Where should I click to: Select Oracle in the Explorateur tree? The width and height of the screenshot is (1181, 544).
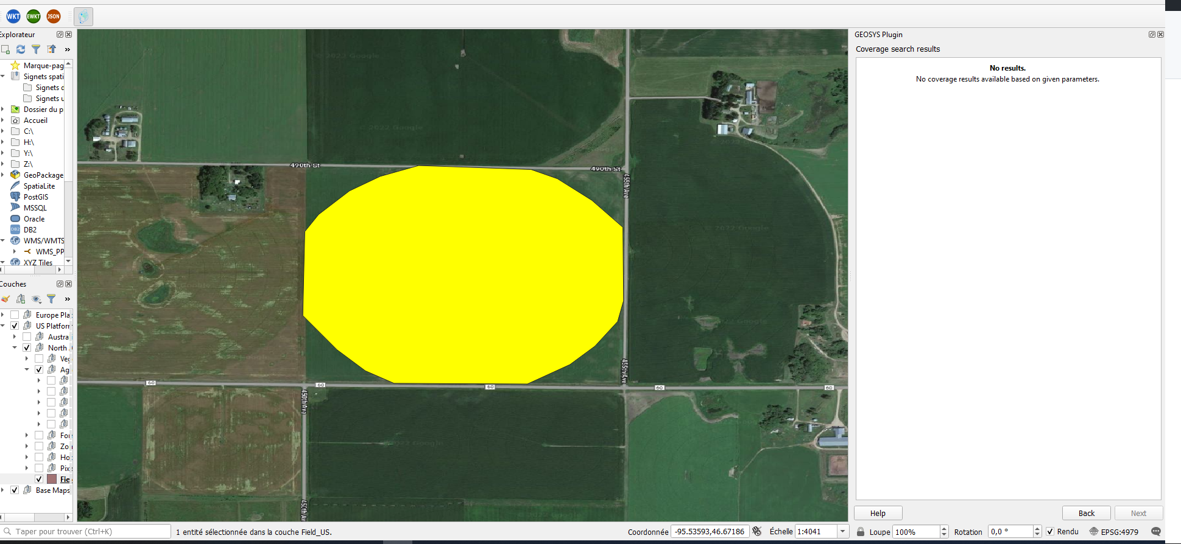34,218
